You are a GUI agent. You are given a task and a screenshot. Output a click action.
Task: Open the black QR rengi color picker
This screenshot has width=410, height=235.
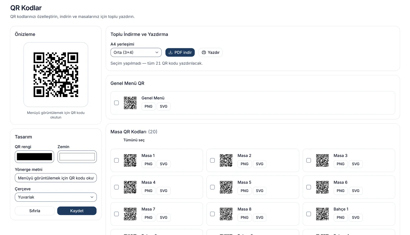coord(35,156)
